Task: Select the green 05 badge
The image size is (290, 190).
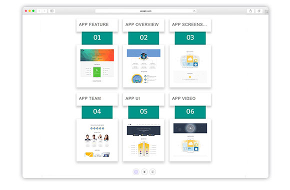Action: pyautogui.click(x=143, y=112)
